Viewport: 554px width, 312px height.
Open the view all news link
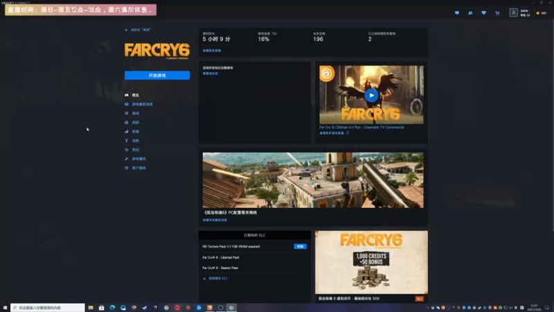pyautogui.click(x=215, y=220)
